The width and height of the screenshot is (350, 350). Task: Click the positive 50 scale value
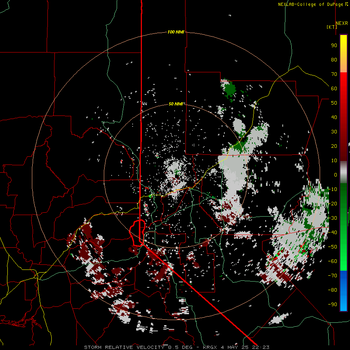(334, 103)
